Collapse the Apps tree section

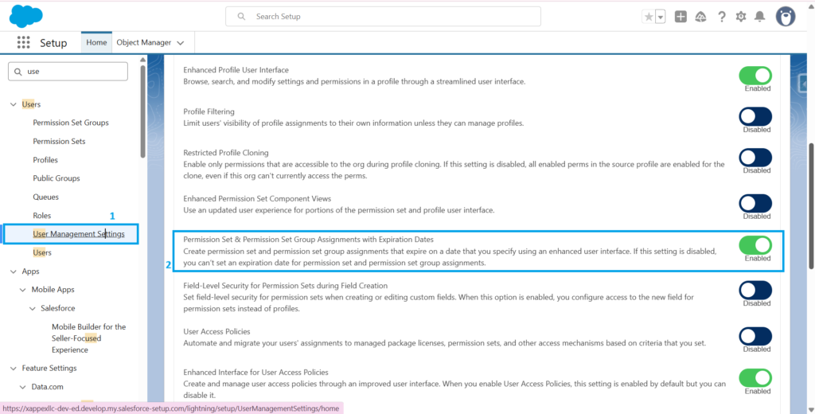(14, 271)
